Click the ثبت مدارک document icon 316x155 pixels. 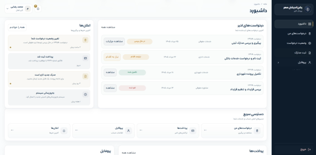(x=309, y=53)
